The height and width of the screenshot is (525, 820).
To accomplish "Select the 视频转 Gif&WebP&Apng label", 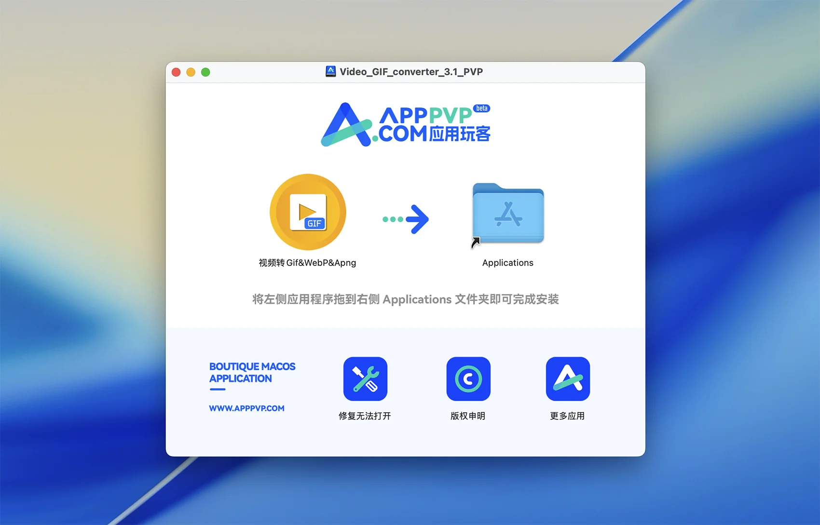I will [307, 263].
